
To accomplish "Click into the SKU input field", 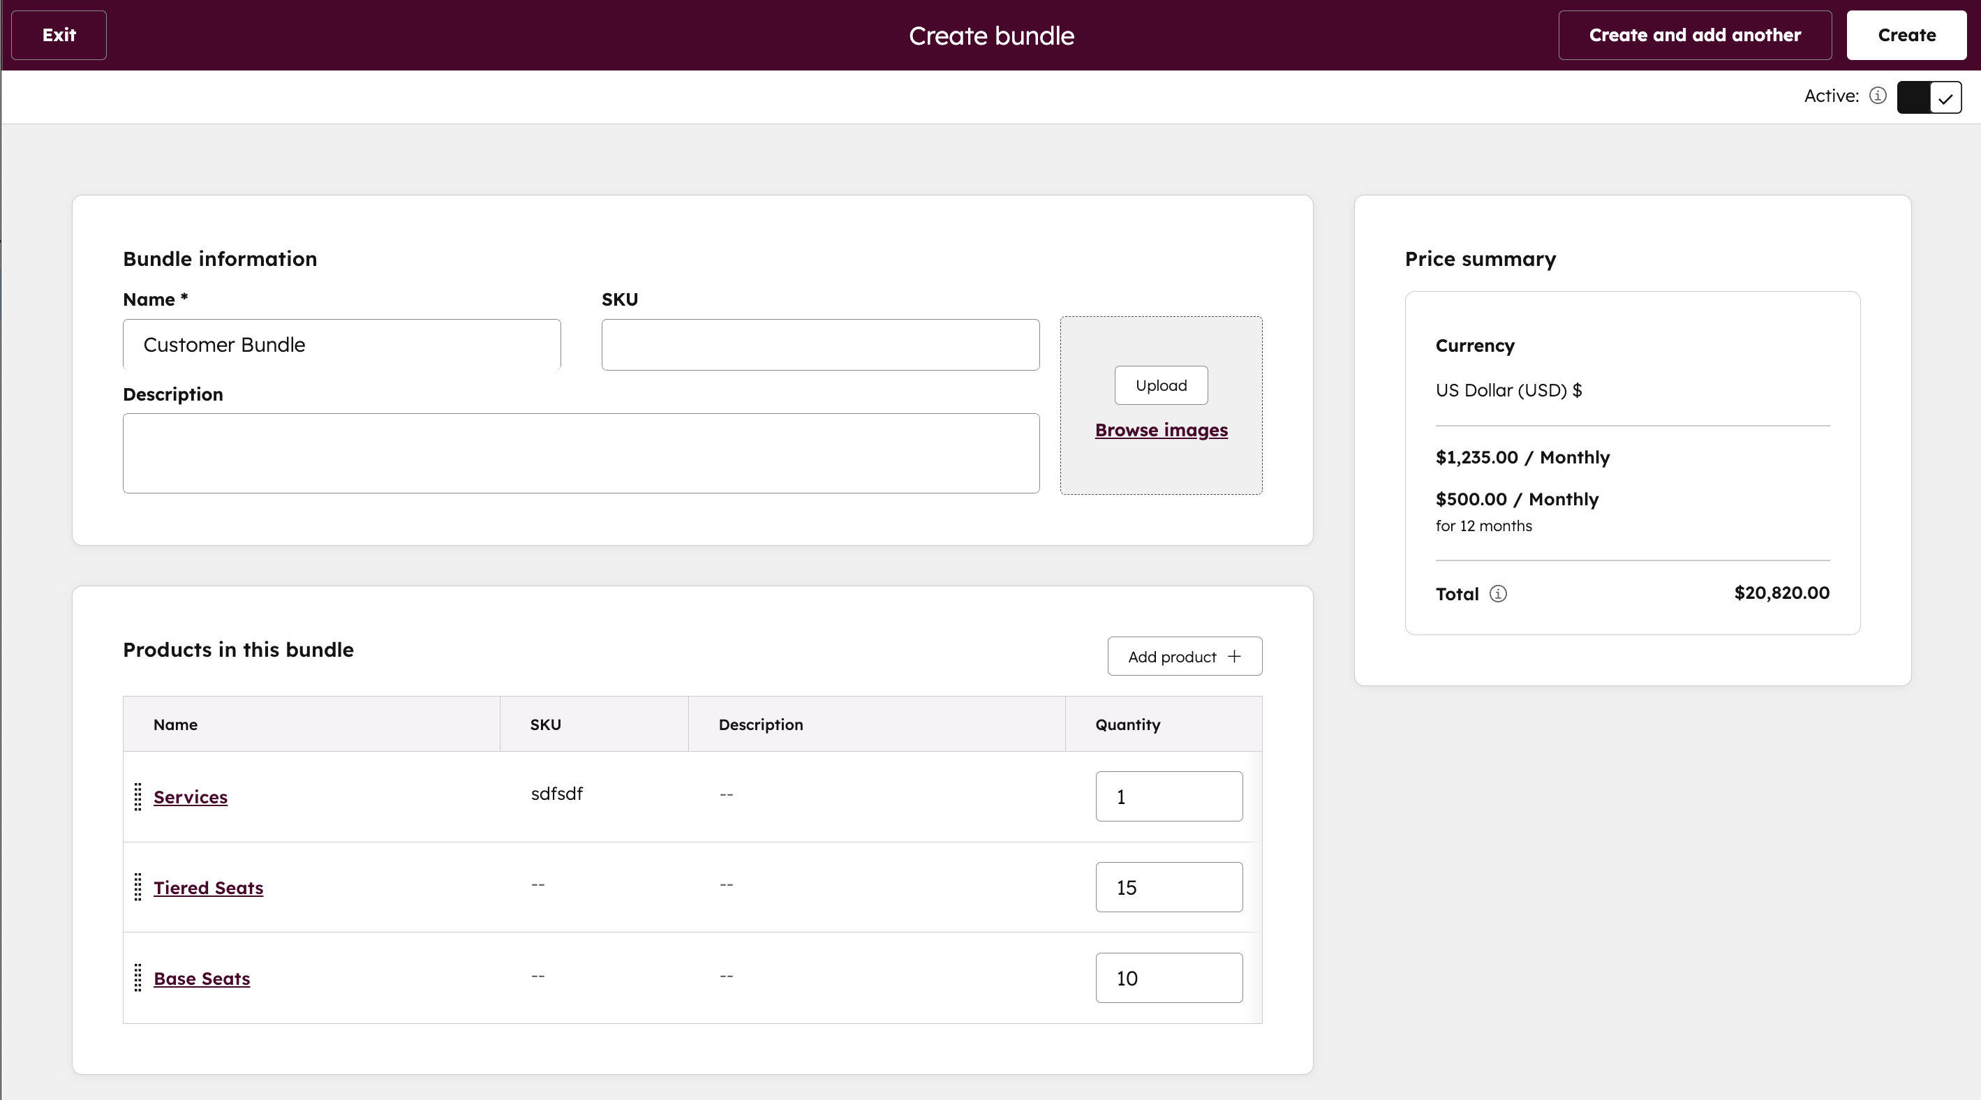I will coord(819,344).
